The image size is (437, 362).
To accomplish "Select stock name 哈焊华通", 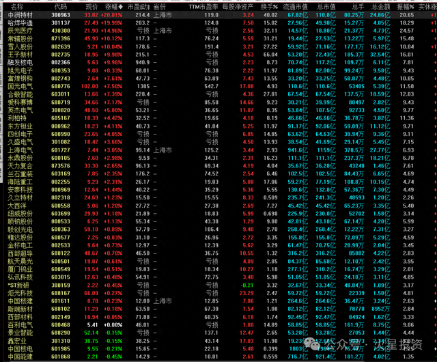I will pyautogui.click(x=20, y=23).
